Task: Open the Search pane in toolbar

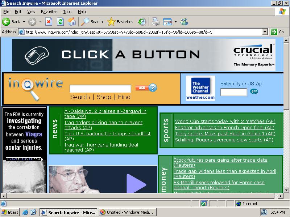Action: [92, 22]
